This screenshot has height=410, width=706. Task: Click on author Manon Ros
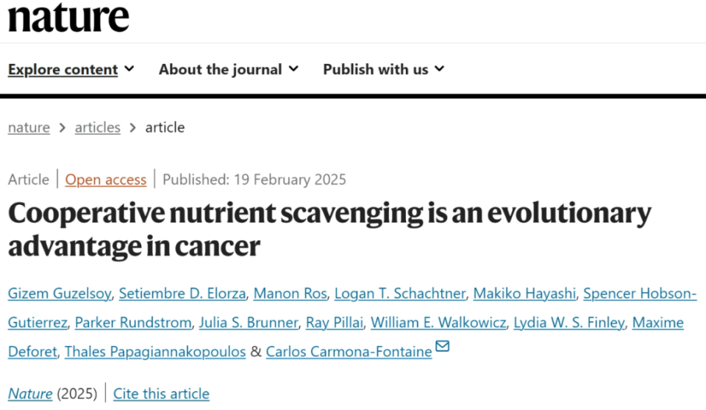[290, 294]
